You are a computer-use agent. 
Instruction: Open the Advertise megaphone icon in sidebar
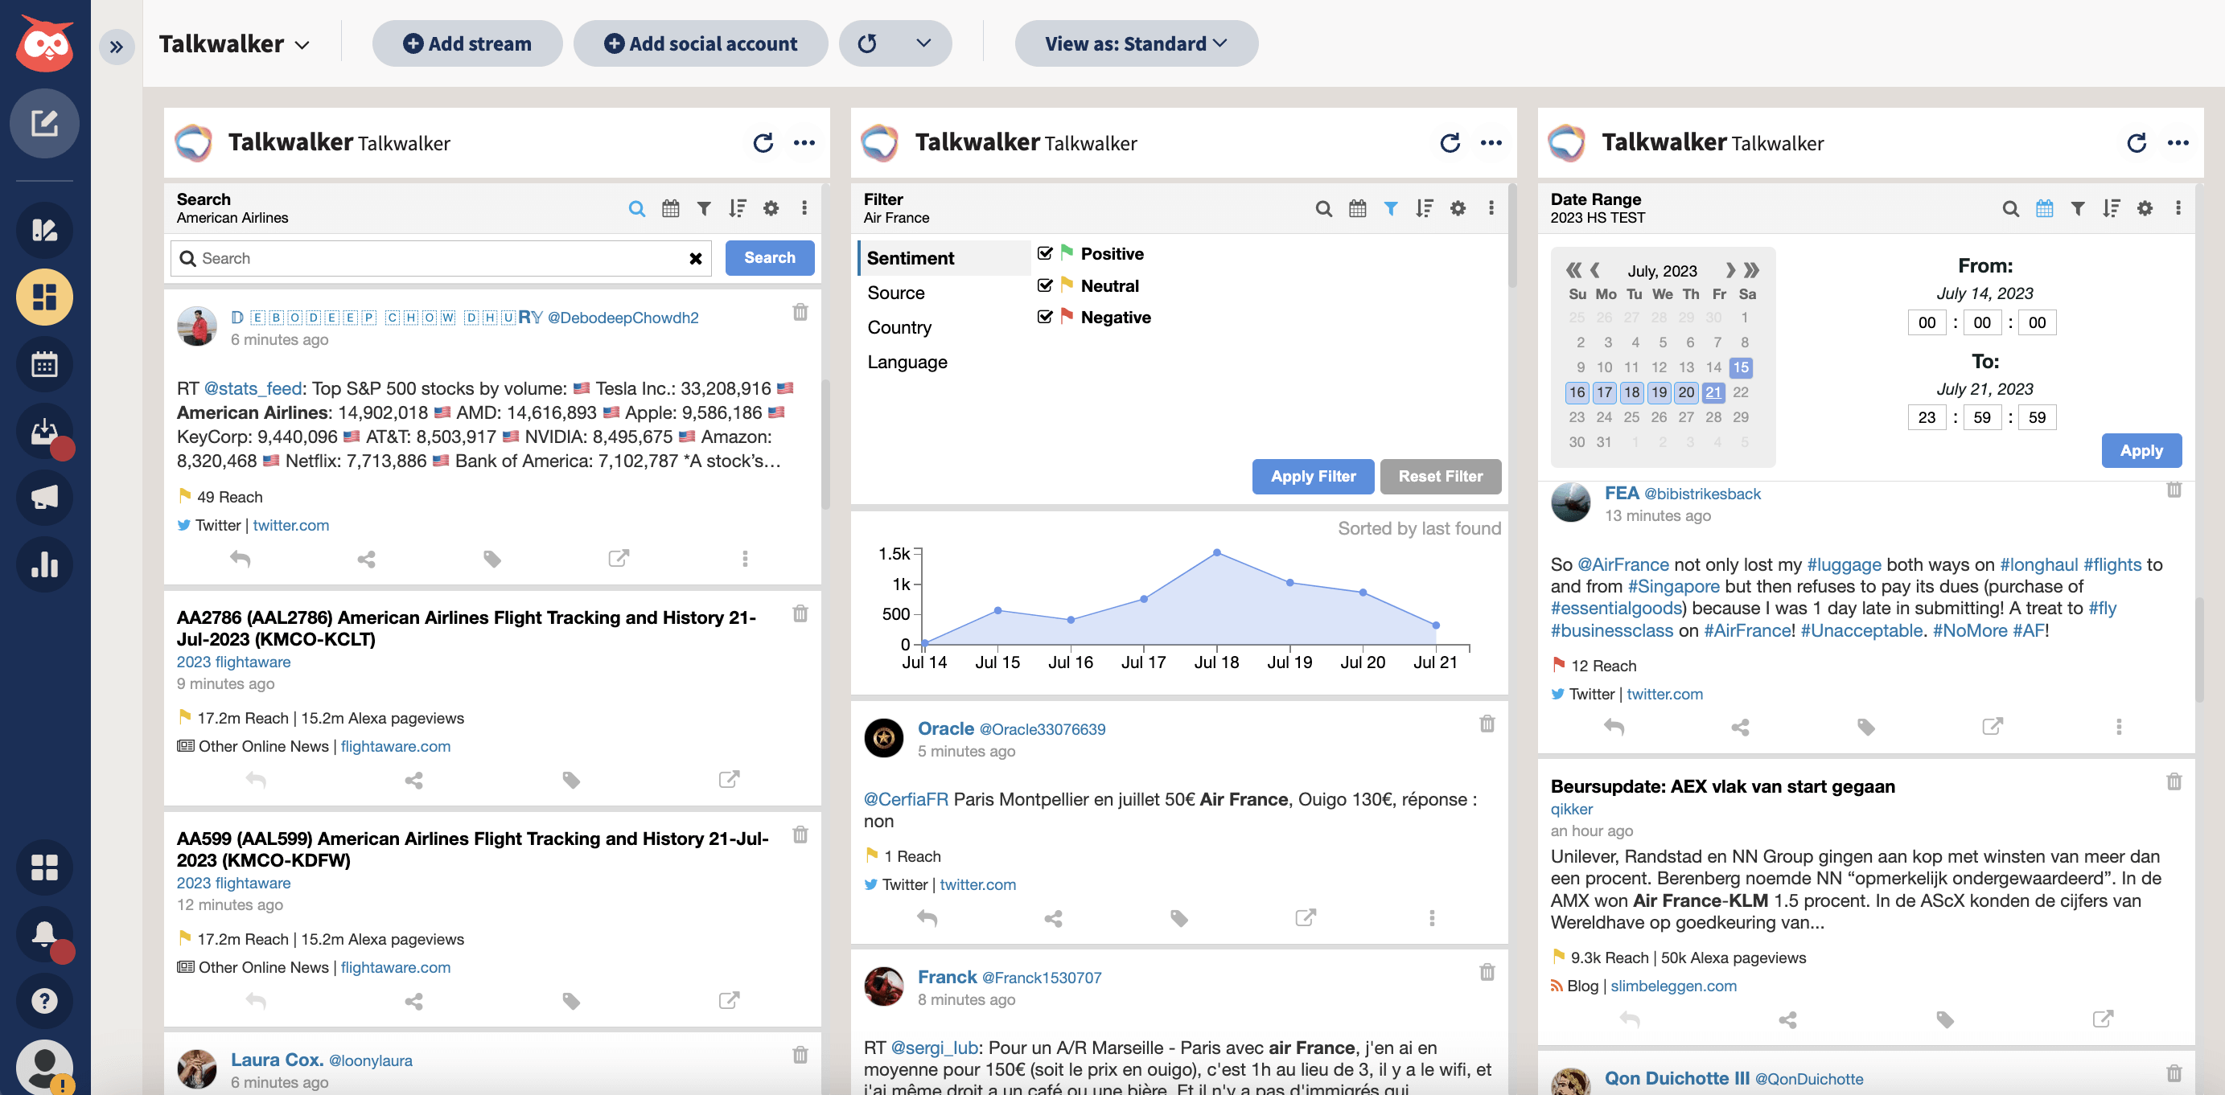44,498
